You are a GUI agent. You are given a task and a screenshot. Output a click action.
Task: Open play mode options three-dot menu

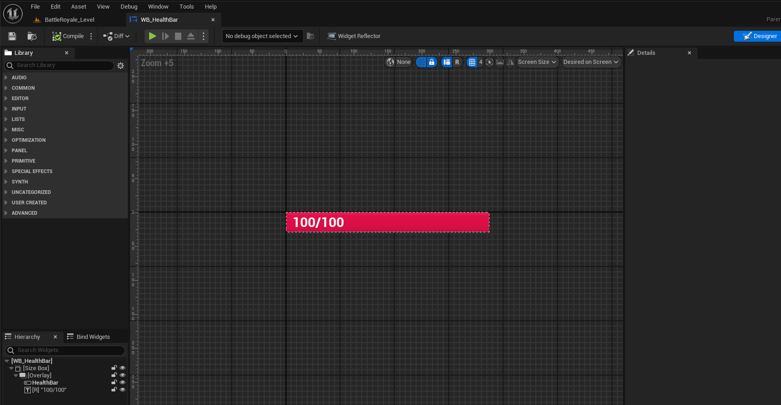click(204, 36)
